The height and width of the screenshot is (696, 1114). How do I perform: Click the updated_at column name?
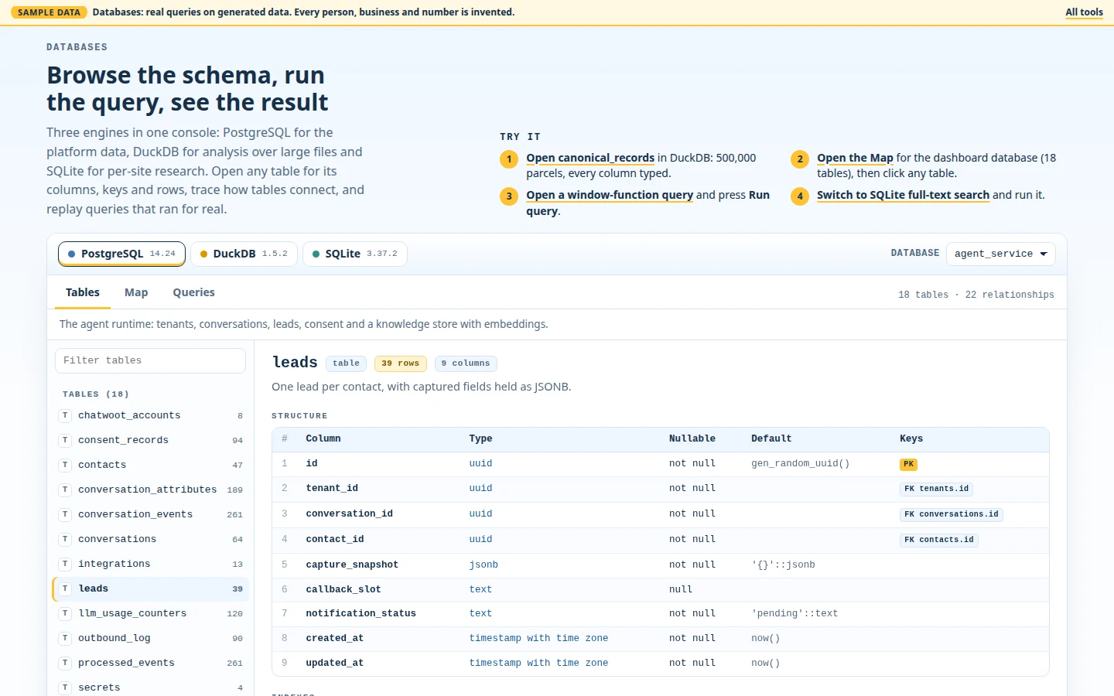point(334,663)
